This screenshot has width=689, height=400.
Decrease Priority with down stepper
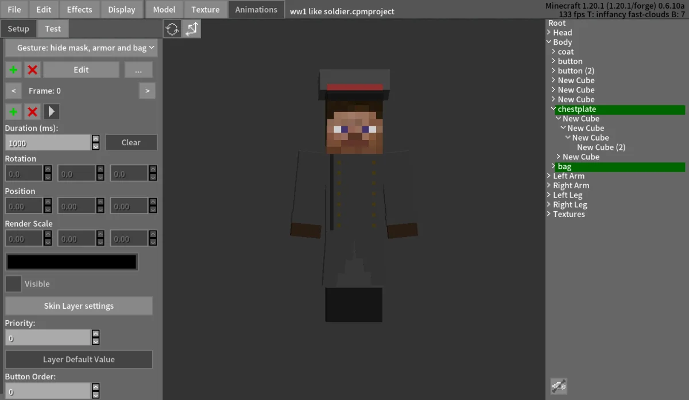click(x=95, y=341)
